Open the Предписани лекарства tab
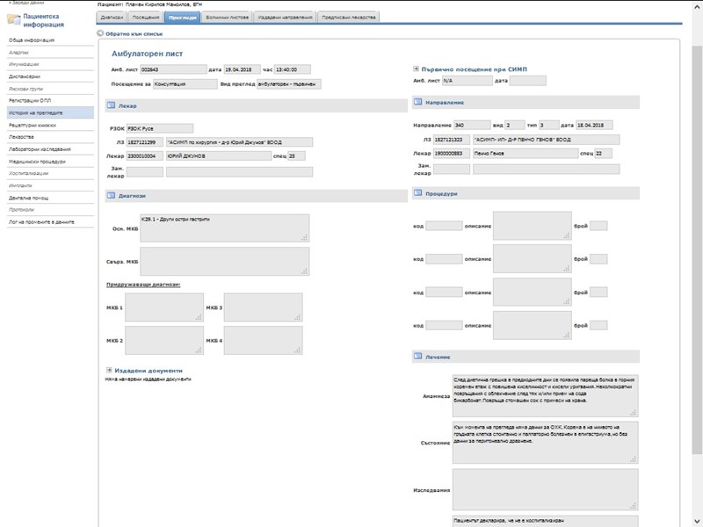Image resolution: width=703 pixels, height=527 pixels. (x=349, y=17)
